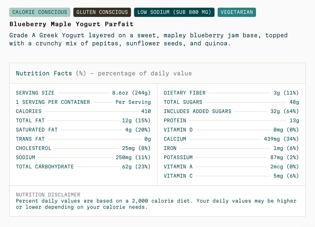Click the Total Carbohydrate value 62g (23%)
315x227 pixels.
pyautogui.click(x=136, y=167)
